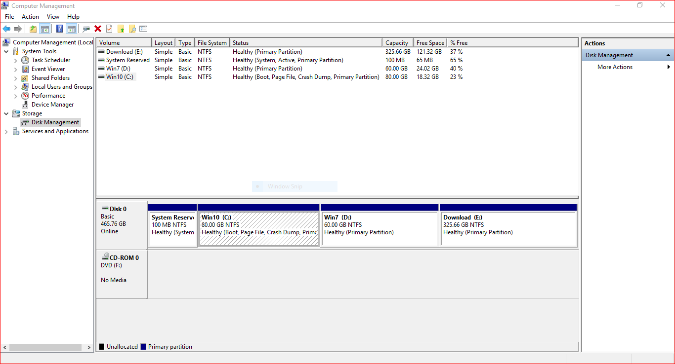Click the yellow page with green arrow icon

(121, 29)
